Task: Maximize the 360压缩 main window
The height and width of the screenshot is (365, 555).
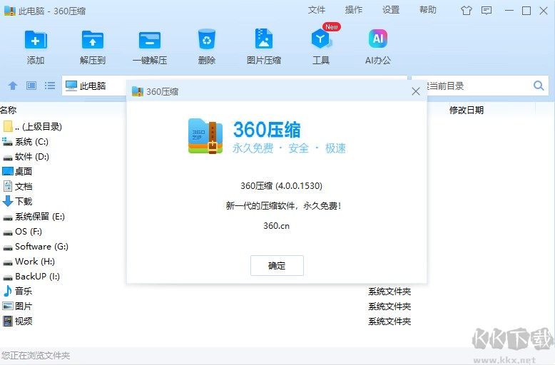Action: pyautogui.click(x=526, y=11)
